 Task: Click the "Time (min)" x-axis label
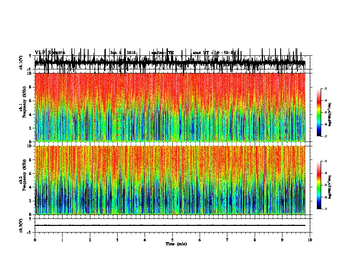(x=176, y=244)
